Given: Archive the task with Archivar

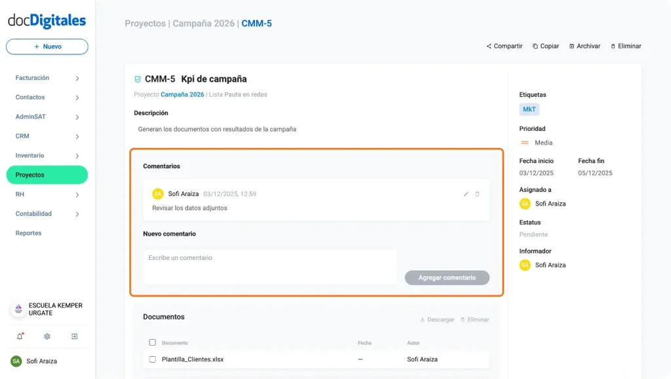Looking at the screenshot, I should pyautogui.click(x=584, y=46).
